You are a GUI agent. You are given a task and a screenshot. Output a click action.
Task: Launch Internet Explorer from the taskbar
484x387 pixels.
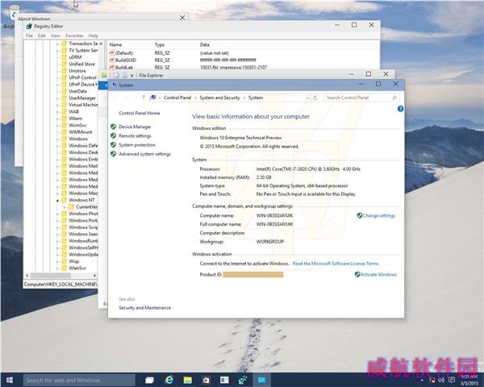click(169, 381)
